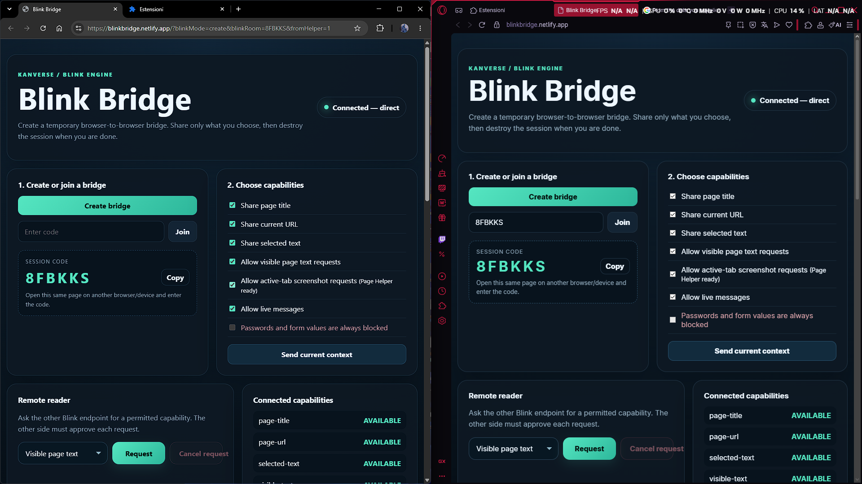Open GX Cleaner broom icon in sidebar

click(x=442, y=173)
